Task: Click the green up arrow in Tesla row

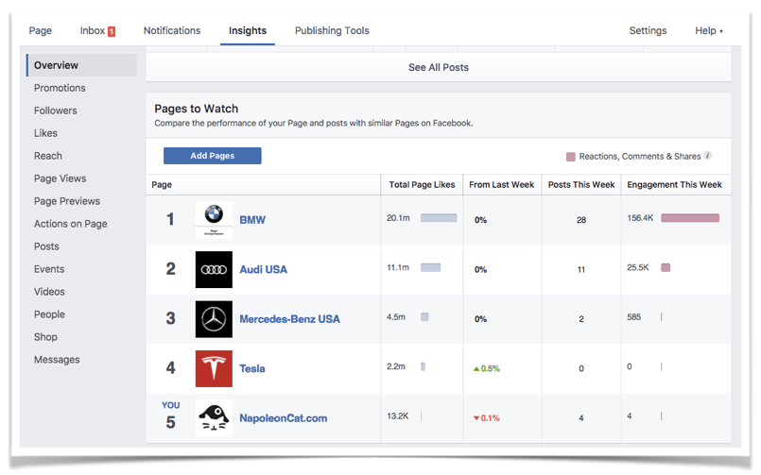Action: [476, 369]
